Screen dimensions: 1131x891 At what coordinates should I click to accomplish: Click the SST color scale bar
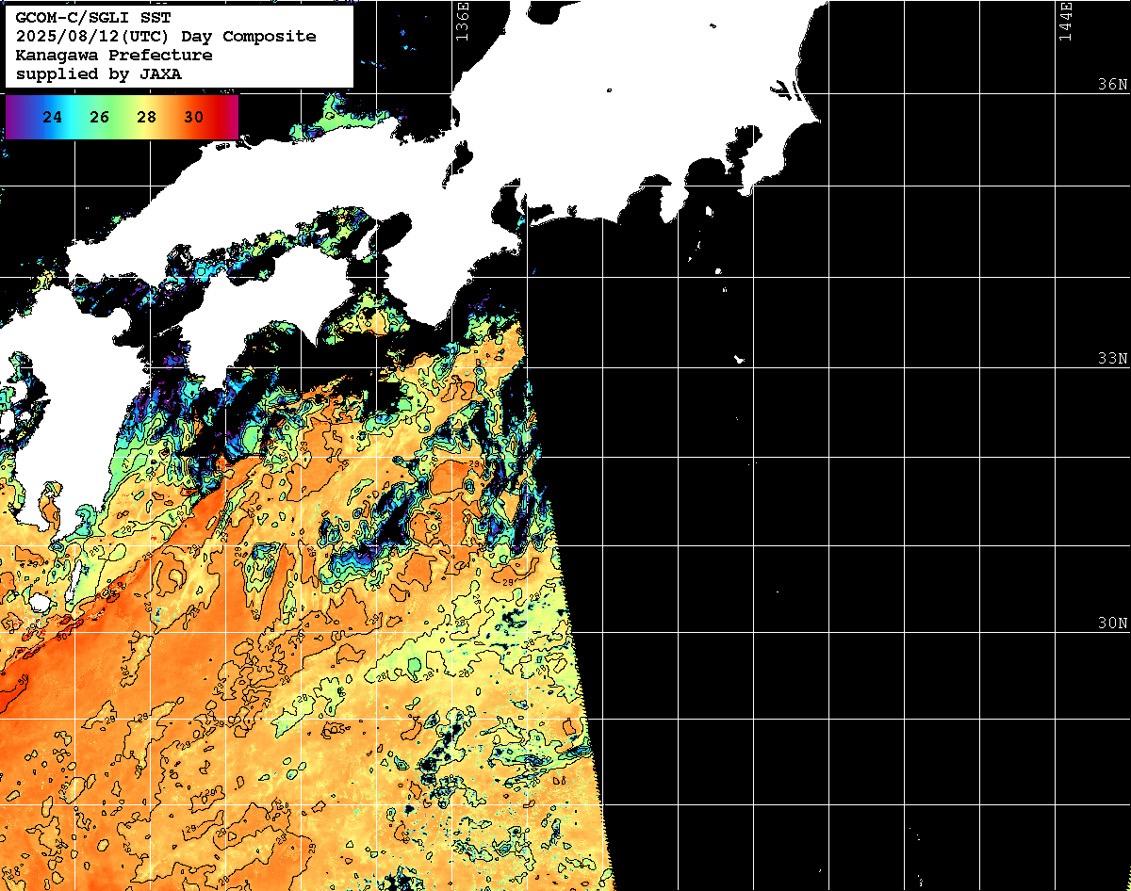pyautogui.click(x=122, y=117)
